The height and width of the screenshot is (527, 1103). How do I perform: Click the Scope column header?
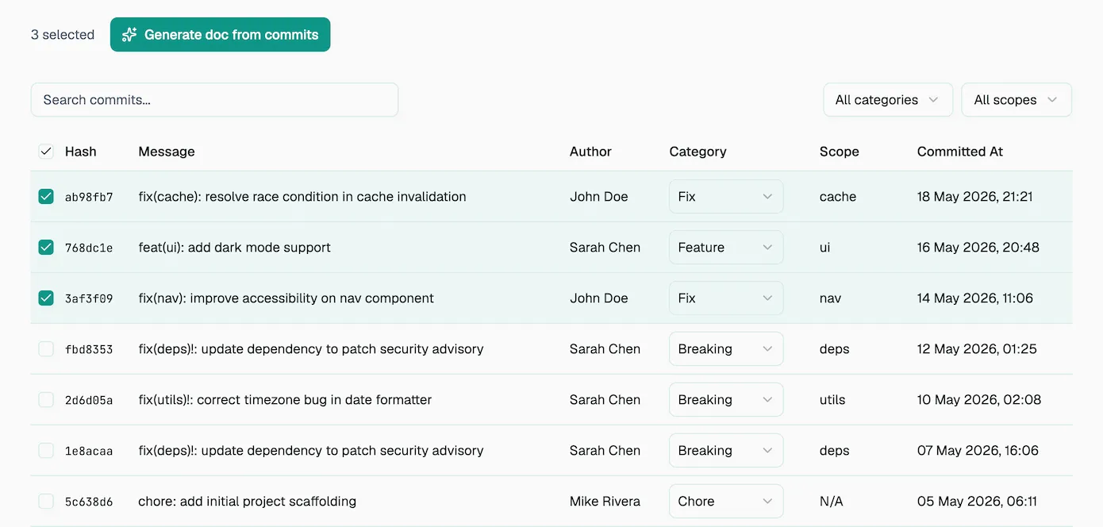coord(840,152)
